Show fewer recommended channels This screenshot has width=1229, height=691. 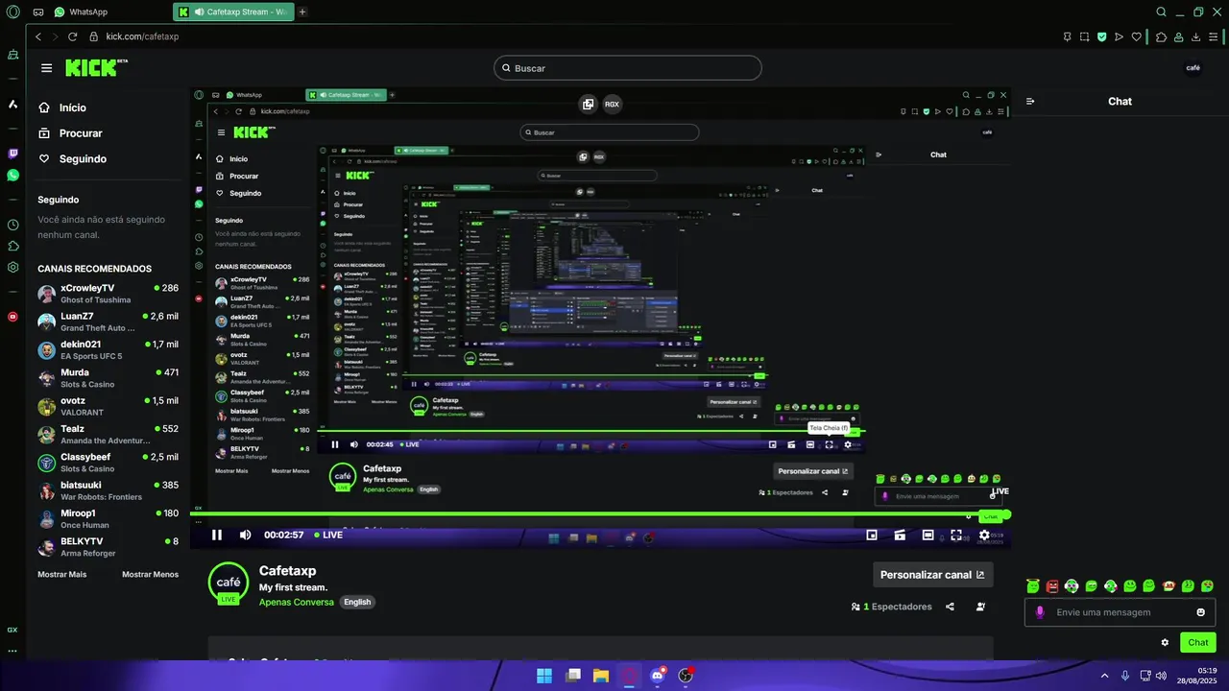150,574
